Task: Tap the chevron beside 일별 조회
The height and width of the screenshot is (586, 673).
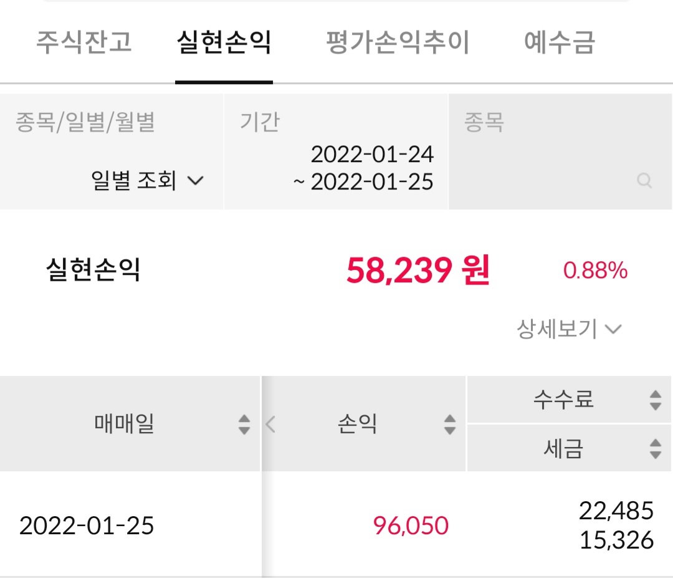Action: click(x=195, y=181)
